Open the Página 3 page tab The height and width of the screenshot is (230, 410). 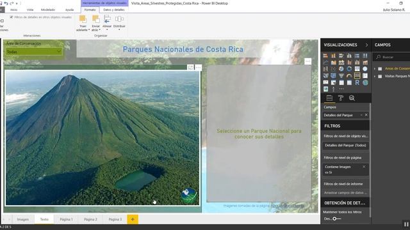115,219
